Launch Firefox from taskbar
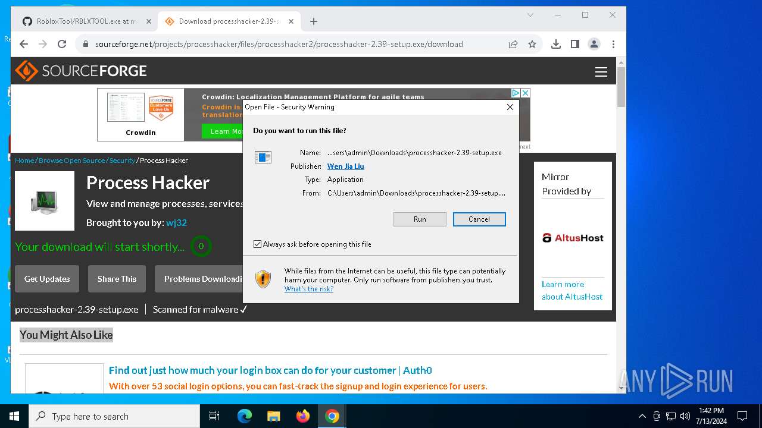Viewport: 762px width, 428px height. [x=303, y=416]
